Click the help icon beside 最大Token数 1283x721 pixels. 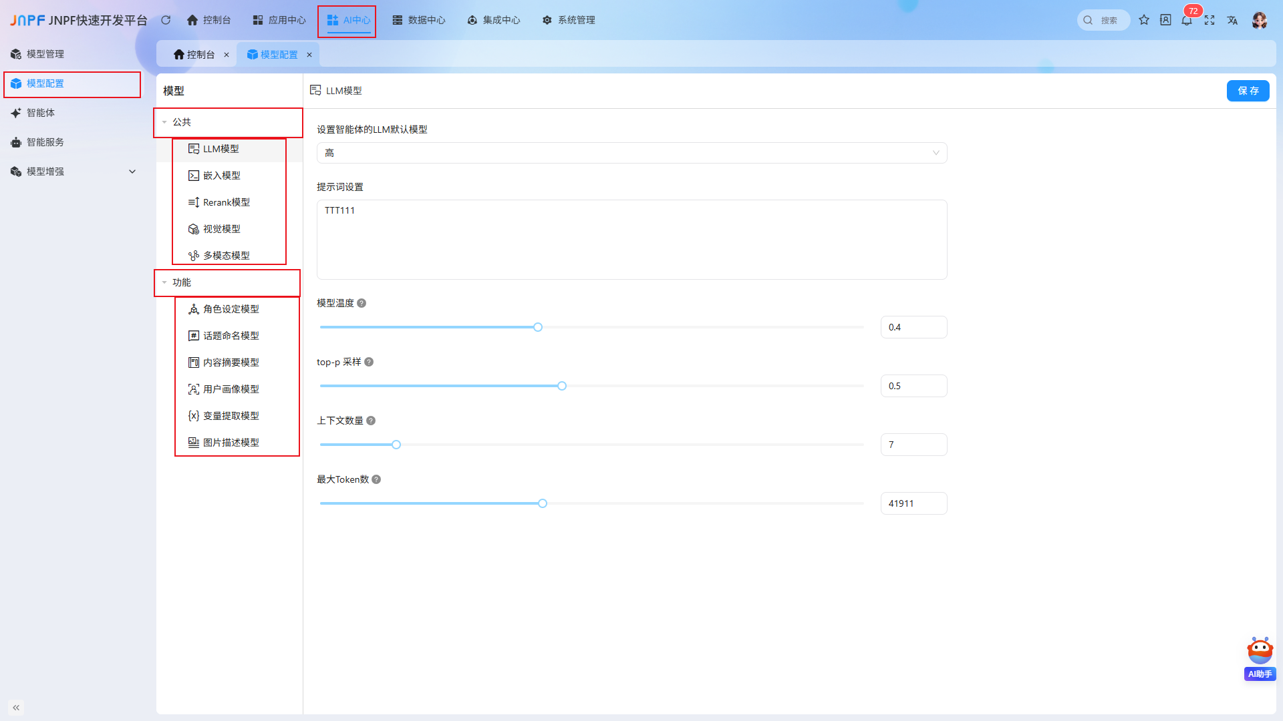pos(376,479)
